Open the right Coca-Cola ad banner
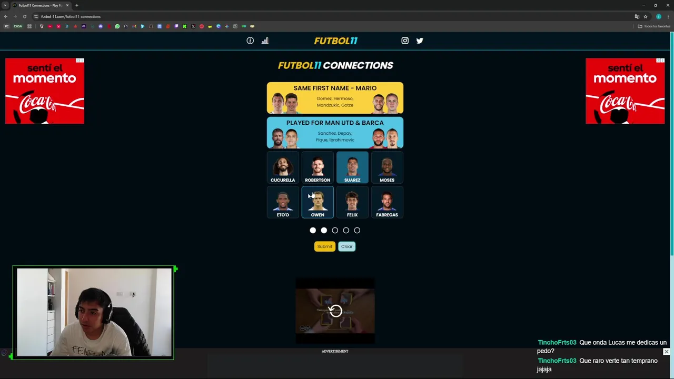Image resolution: width=674 pixels, height=379 pixels. point(625,91)
